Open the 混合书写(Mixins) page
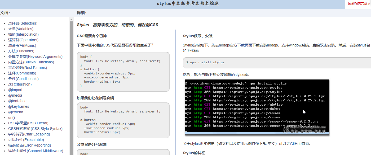 22,45
